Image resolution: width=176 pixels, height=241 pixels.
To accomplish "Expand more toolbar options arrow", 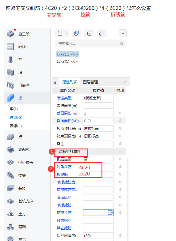I will (123, 33).
